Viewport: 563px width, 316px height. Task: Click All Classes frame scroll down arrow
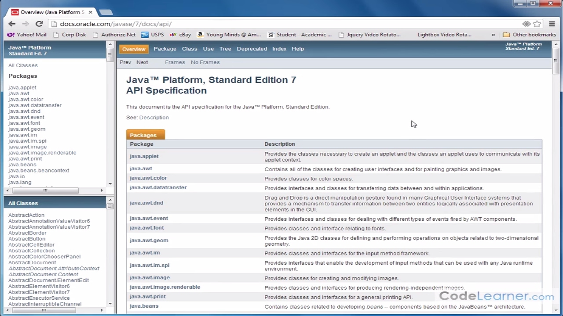[x=110, y=303]
